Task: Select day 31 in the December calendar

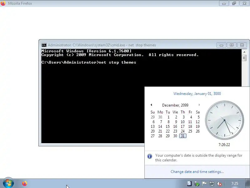Action: 183,136
